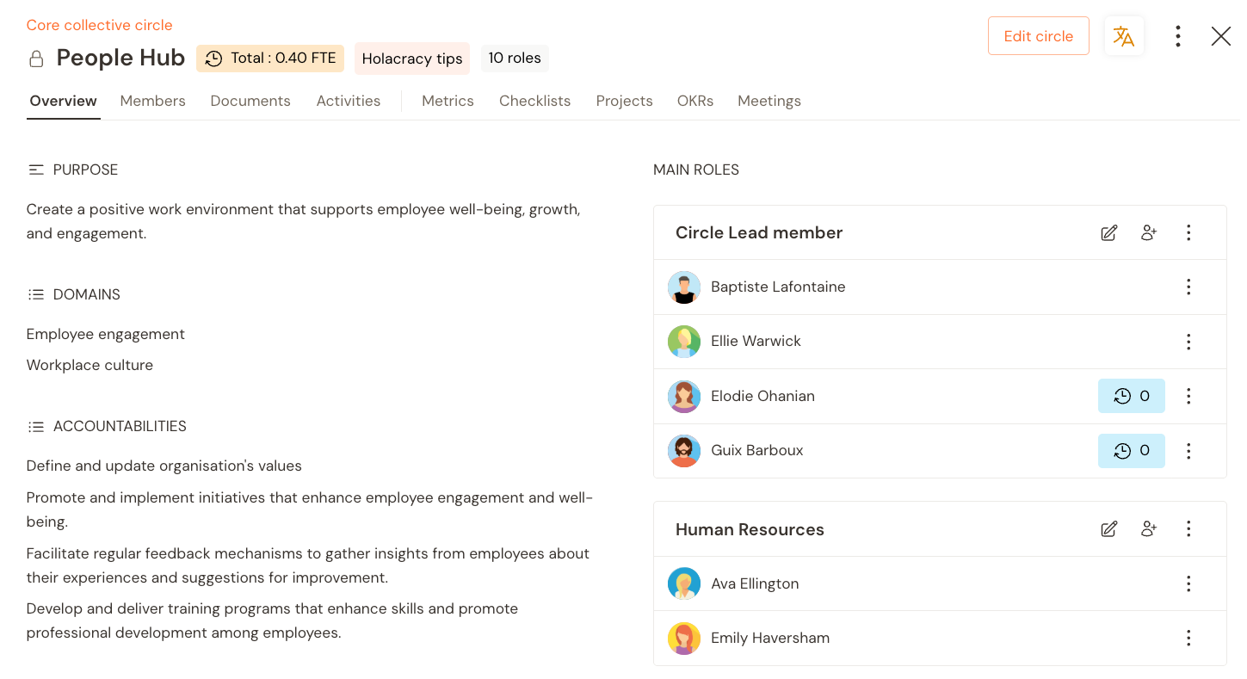Open the three-dot menu on Human Resources role
This screenshot has height=679, width=1247.
[x=1188, y=528]
